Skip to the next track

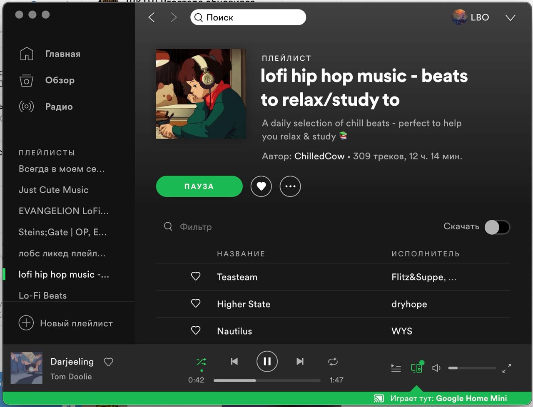300,361
